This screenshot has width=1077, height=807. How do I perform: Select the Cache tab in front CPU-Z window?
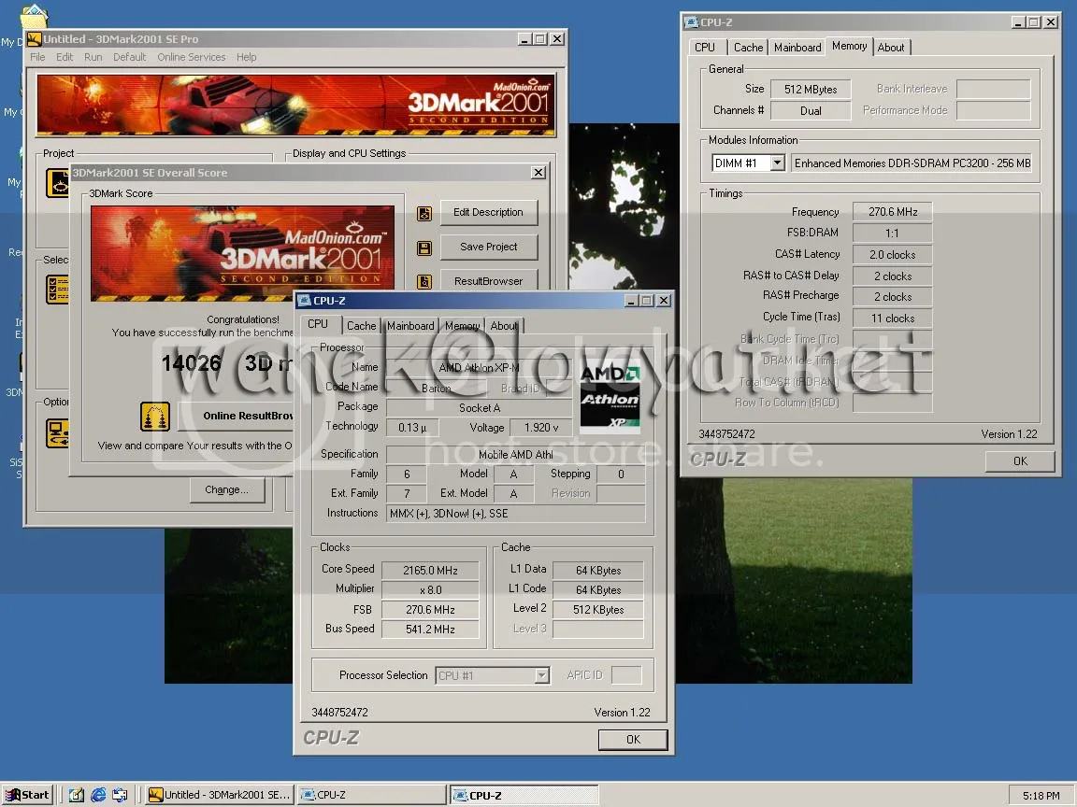[361, 326]
